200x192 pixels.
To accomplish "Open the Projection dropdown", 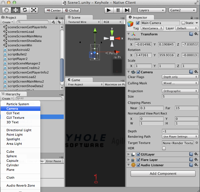I will (180, 91).
